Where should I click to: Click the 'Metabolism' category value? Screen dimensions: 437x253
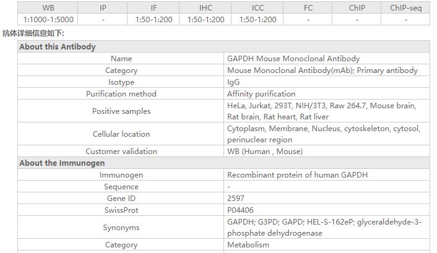248,245
